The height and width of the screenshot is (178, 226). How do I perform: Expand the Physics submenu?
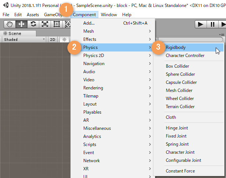[113, 47]
